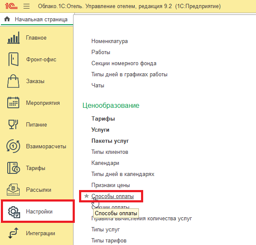This screenshot has width=256, height=245.
Task: Open the Секции оплаты link
Action: coord(110,207)
